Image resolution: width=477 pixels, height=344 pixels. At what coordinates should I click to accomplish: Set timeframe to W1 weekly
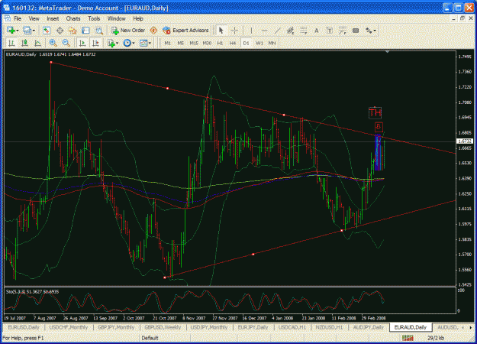(259, 43)
